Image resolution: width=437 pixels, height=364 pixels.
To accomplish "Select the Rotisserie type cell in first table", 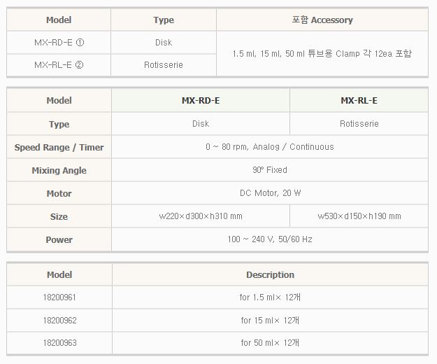I will [164, 65].
